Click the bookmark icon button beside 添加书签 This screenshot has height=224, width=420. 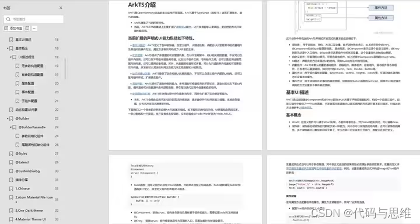point(27,28)
